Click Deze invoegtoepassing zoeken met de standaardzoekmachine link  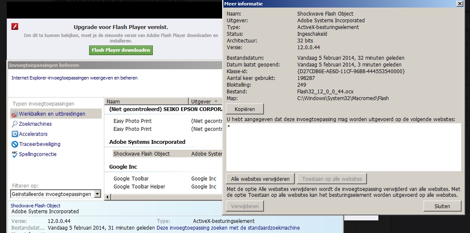click(x=228, y=228)
